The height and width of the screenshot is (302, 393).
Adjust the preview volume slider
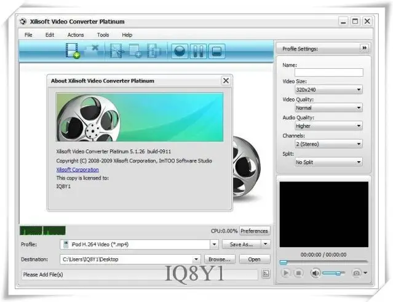tap(333, 272)
